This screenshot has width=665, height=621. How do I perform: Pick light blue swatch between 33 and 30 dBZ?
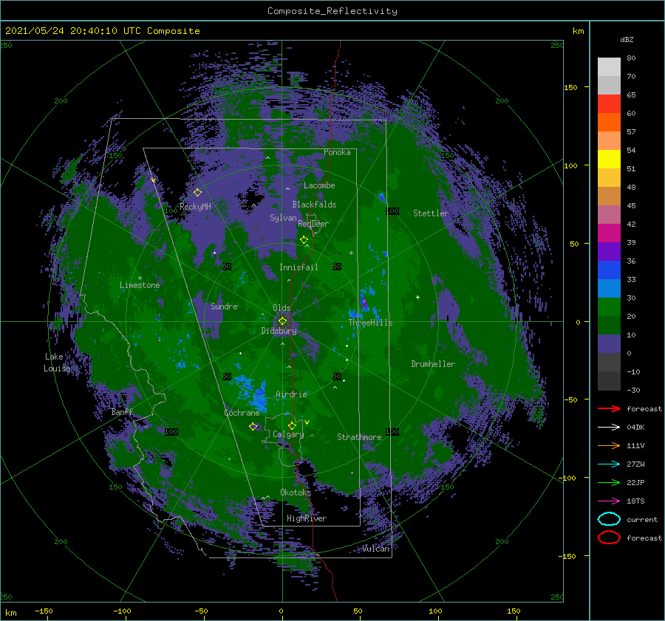609,289
